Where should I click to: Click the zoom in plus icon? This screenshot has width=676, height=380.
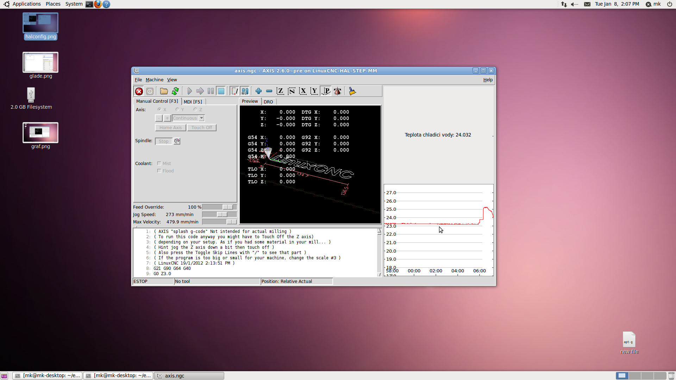click(x=258, y=91)
